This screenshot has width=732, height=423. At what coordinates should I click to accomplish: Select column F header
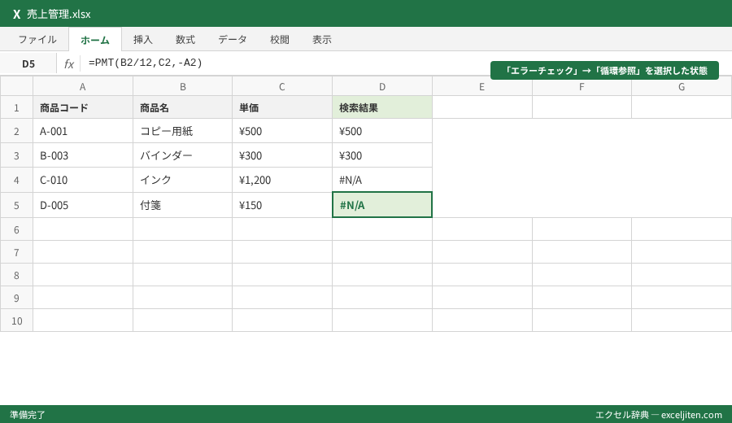click(x=582, y=86)
